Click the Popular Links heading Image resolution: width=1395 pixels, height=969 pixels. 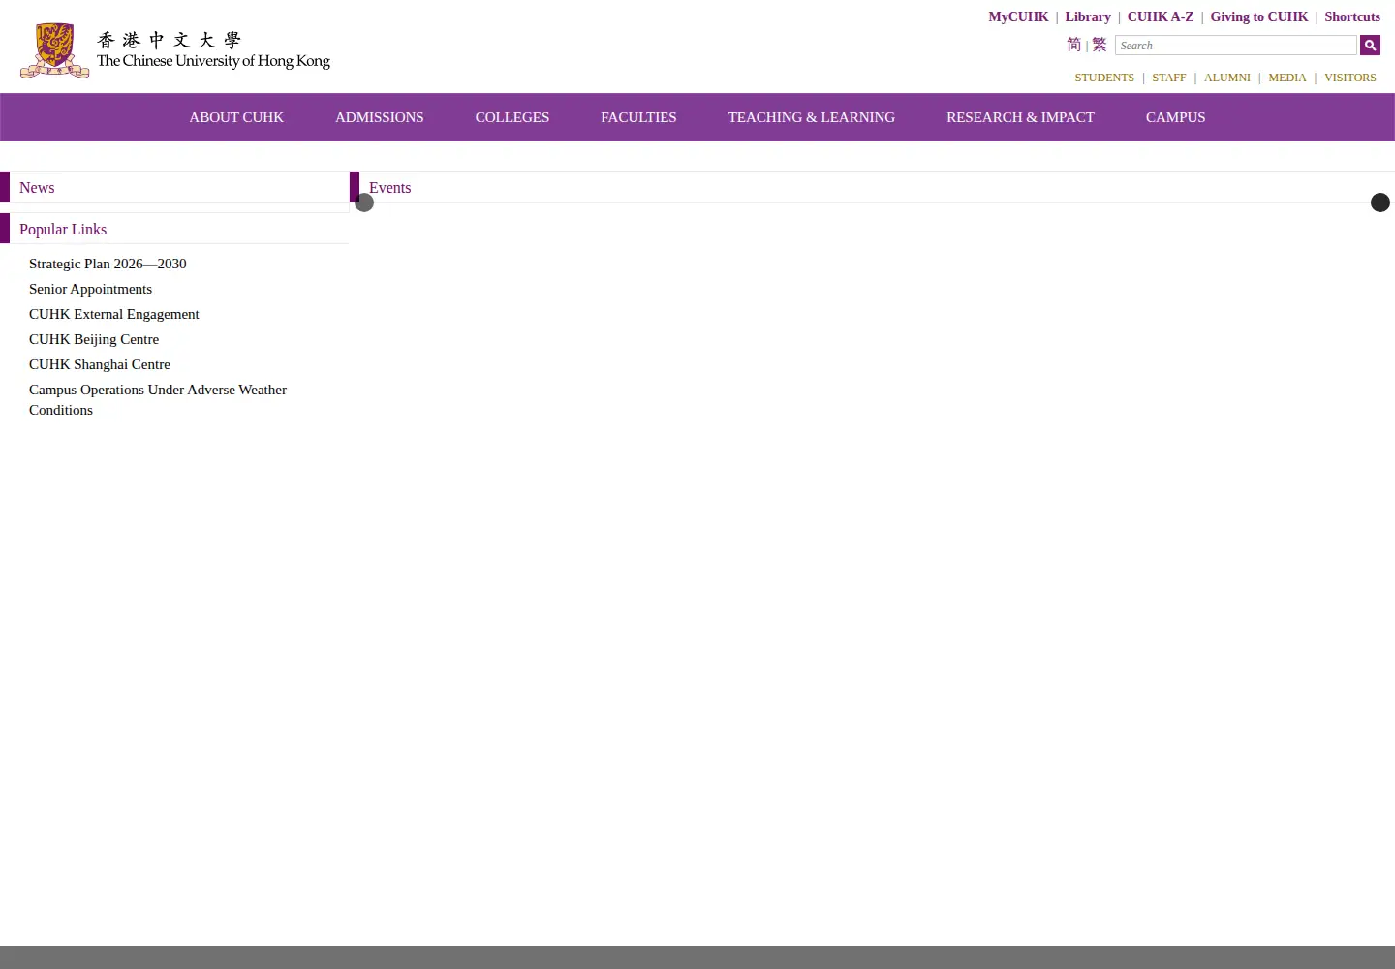63,230
